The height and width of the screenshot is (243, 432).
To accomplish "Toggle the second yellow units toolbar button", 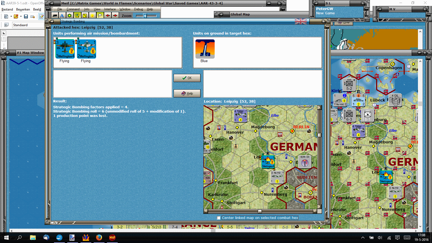I will pos(85,16).
